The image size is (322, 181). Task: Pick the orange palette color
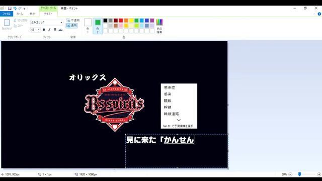click(x=126, y=20)
